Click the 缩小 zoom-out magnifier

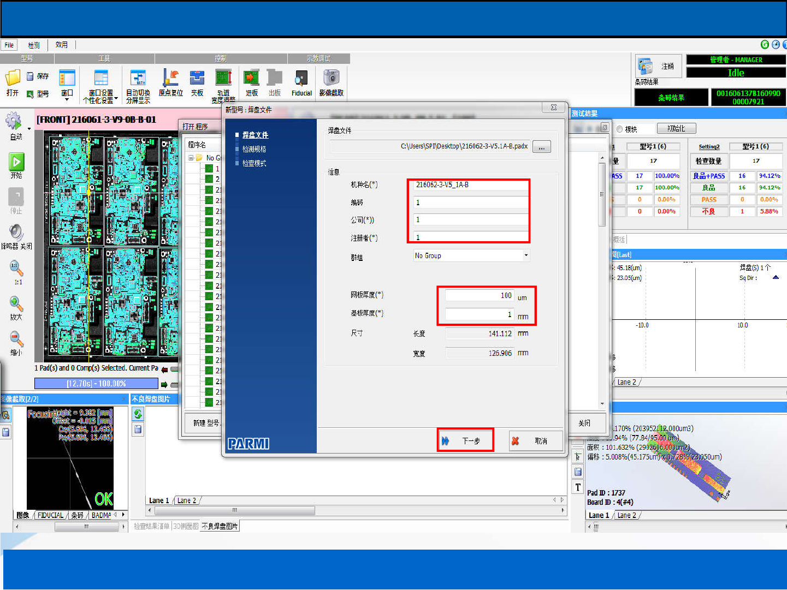point(16,339)
